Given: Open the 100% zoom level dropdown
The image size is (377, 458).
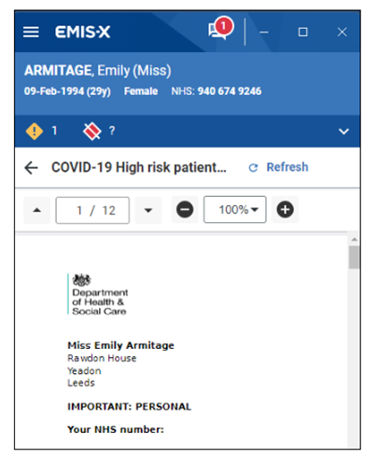Looking at the screenshot, I should 235,210.
